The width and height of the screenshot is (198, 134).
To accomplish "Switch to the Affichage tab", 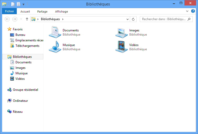I will tap(61, 12).
